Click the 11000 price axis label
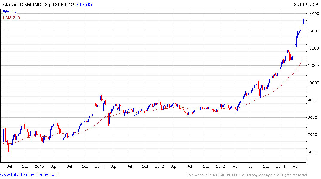This screenshot has width=321, height=179. click(313, 65)
